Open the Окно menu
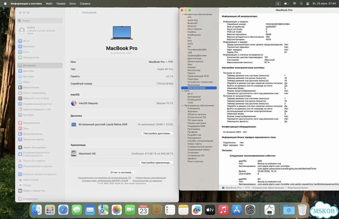 click(x=73, y=4)
